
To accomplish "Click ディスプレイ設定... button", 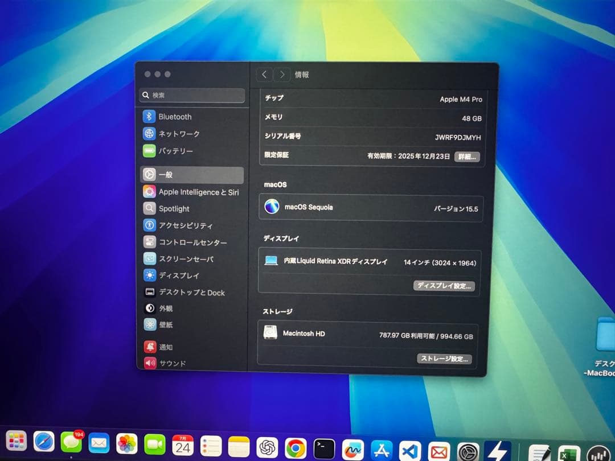I will (444, 286).
